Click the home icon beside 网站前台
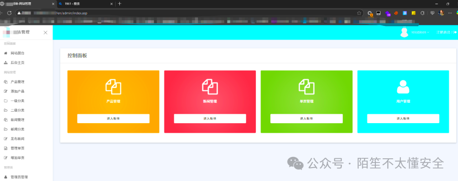The height and width of the screenshot is (181, 458). pyautogui.click(x=6, y=53)
